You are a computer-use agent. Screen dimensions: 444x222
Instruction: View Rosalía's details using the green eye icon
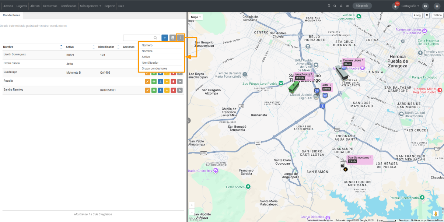click(x=154, y=81)
